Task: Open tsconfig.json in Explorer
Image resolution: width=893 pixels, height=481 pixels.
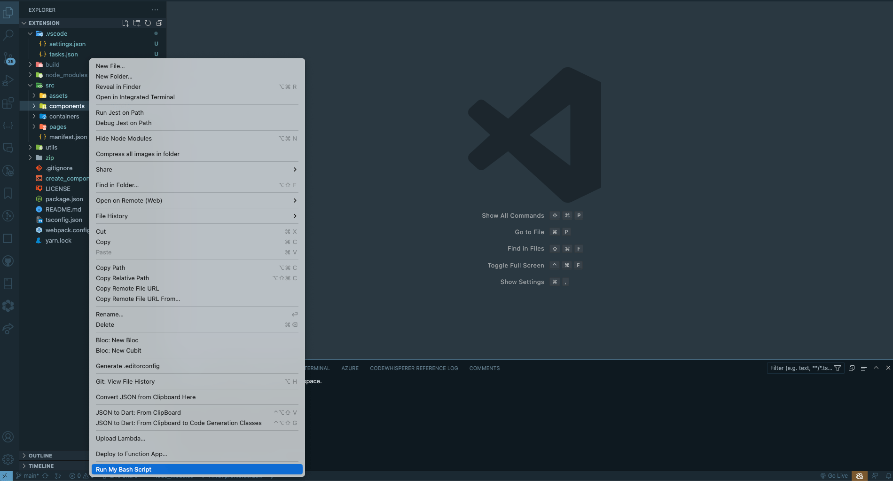Action: point(63,220)
